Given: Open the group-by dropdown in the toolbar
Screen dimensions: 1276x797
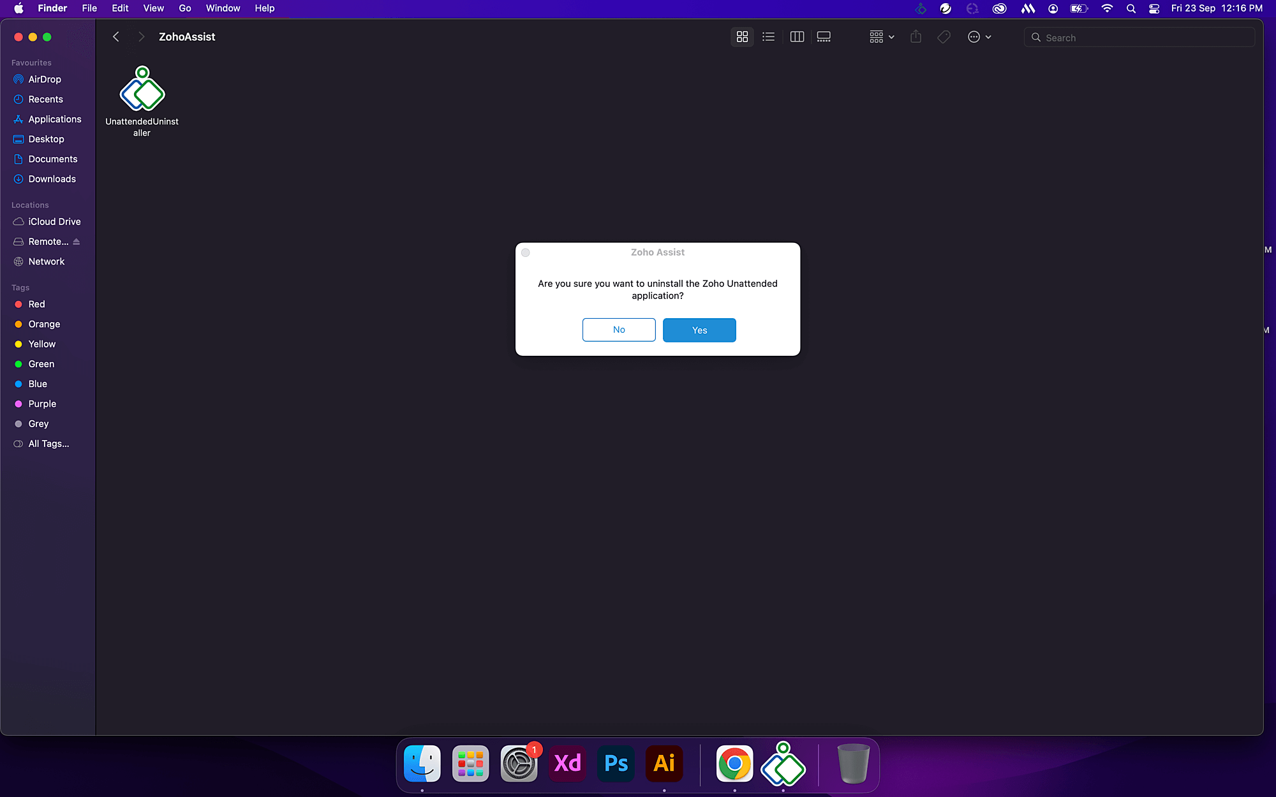Looking at the screenshot, I should (880, 36).
